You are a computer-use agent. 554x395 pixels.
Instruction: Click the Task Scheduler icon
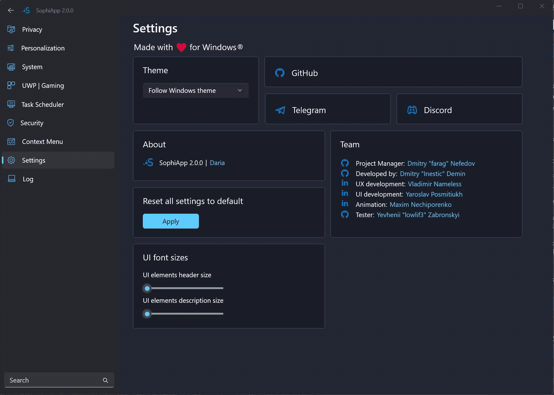(x=11, y=104)
